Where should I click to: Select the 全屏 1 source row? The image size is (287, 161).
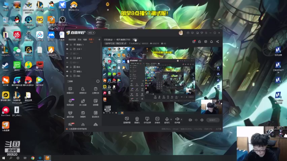(x=83, y=58)
